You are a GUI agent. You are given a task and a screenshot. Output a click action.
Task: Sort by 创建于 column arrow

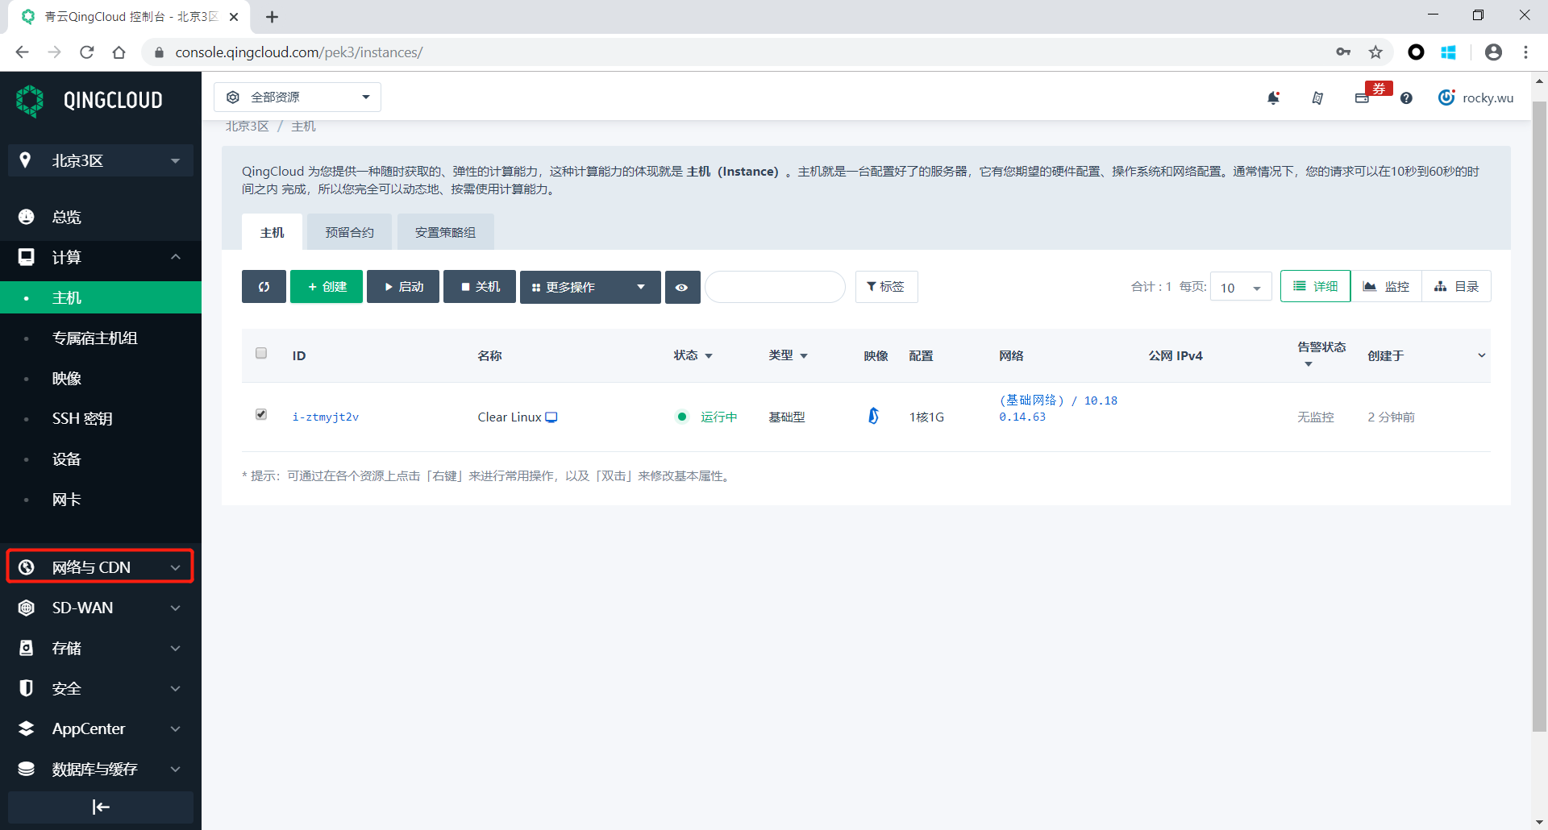[1481, 355]
